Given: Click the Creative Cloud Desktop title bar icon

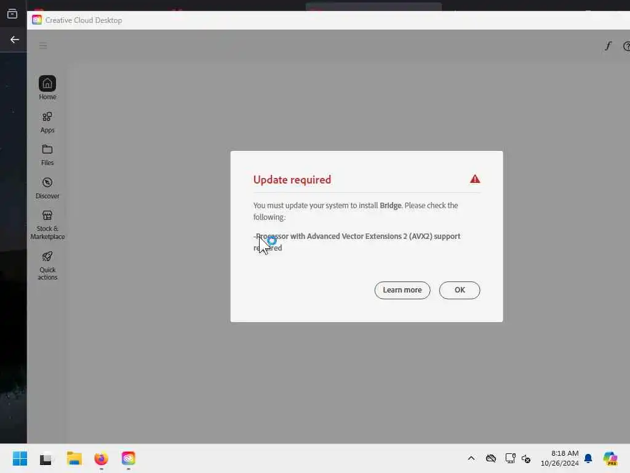Looking at the screenshot, I should [37, 20].
